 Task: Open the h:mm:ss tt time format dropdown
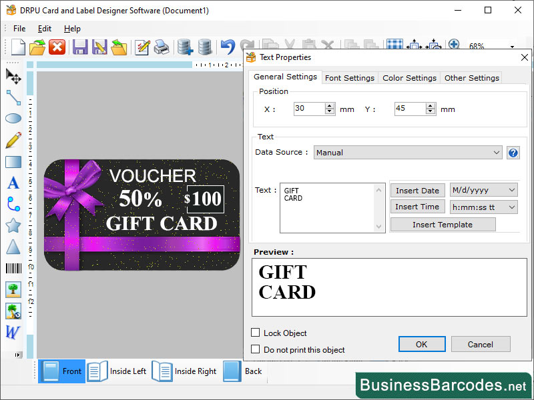tap(483, 207)
